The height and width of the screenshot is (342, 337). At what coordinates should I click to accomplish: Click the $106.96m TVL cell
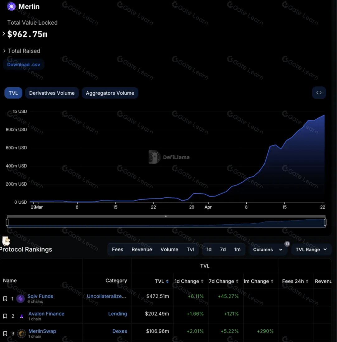pyautogui.click(x=158, y=331)
